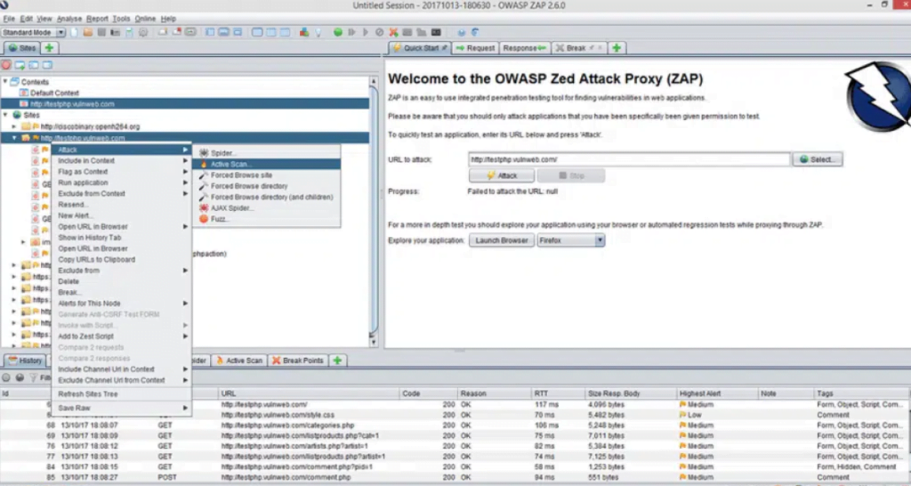
Task: Click Copy URLs to Clipboard
Action: (122, 259)
